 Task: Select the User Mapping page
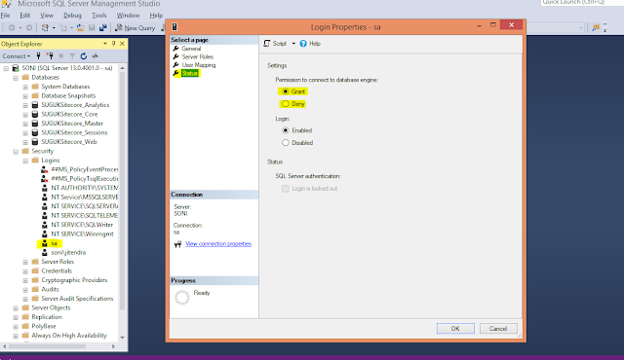point(199,64)
